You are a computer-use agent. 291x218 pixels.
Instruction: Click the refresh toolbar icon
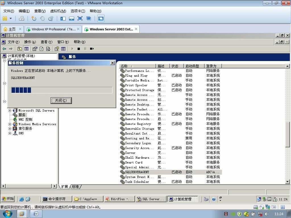tap(41, 49)
